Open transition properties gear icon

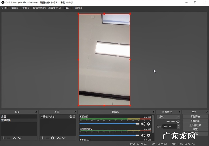click(178, 122)
